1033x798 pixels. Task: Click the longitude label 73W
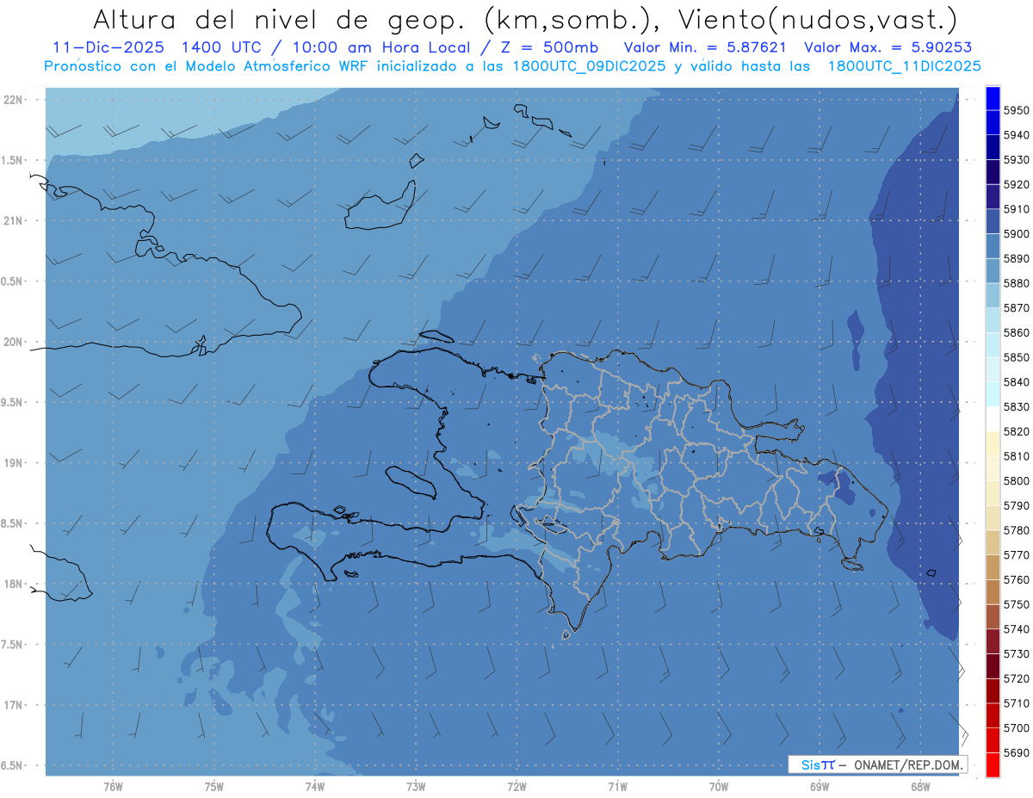click(416, 787)
